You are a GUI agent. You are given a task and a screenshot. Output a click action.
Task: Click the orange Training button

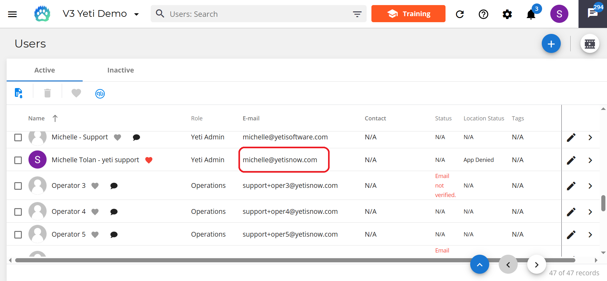click(408, 14)
